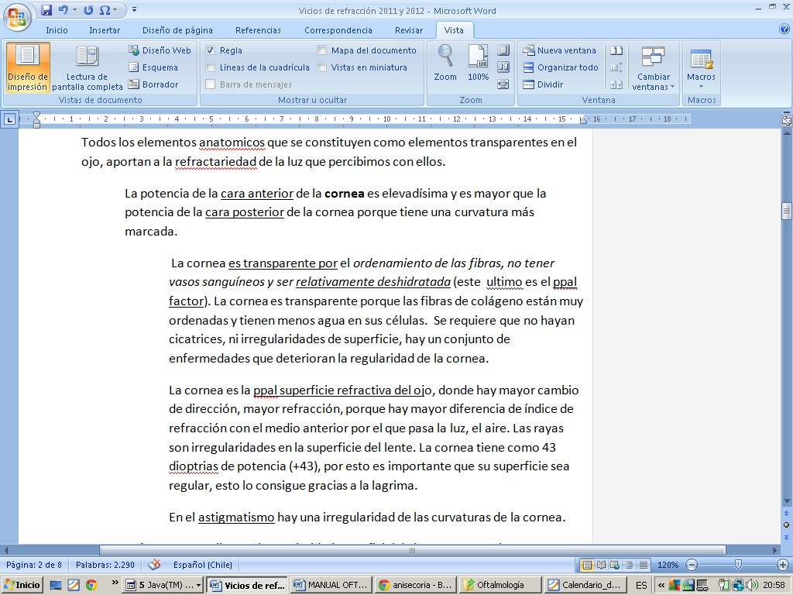Open Nueva ventana
793x595 pixels.
tap(559, 50)
